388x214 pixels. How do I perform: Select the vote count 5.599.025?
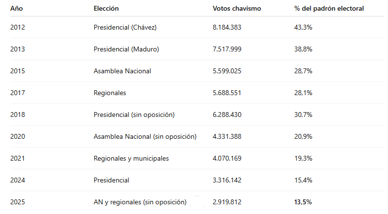pos(227,71)
